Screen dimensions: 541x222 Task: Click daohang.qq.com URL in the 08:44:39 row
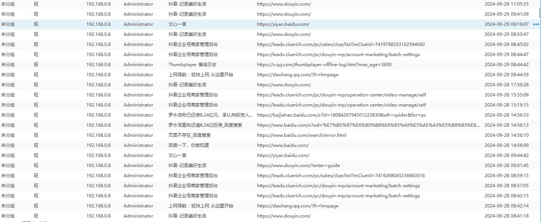[298, 75]
